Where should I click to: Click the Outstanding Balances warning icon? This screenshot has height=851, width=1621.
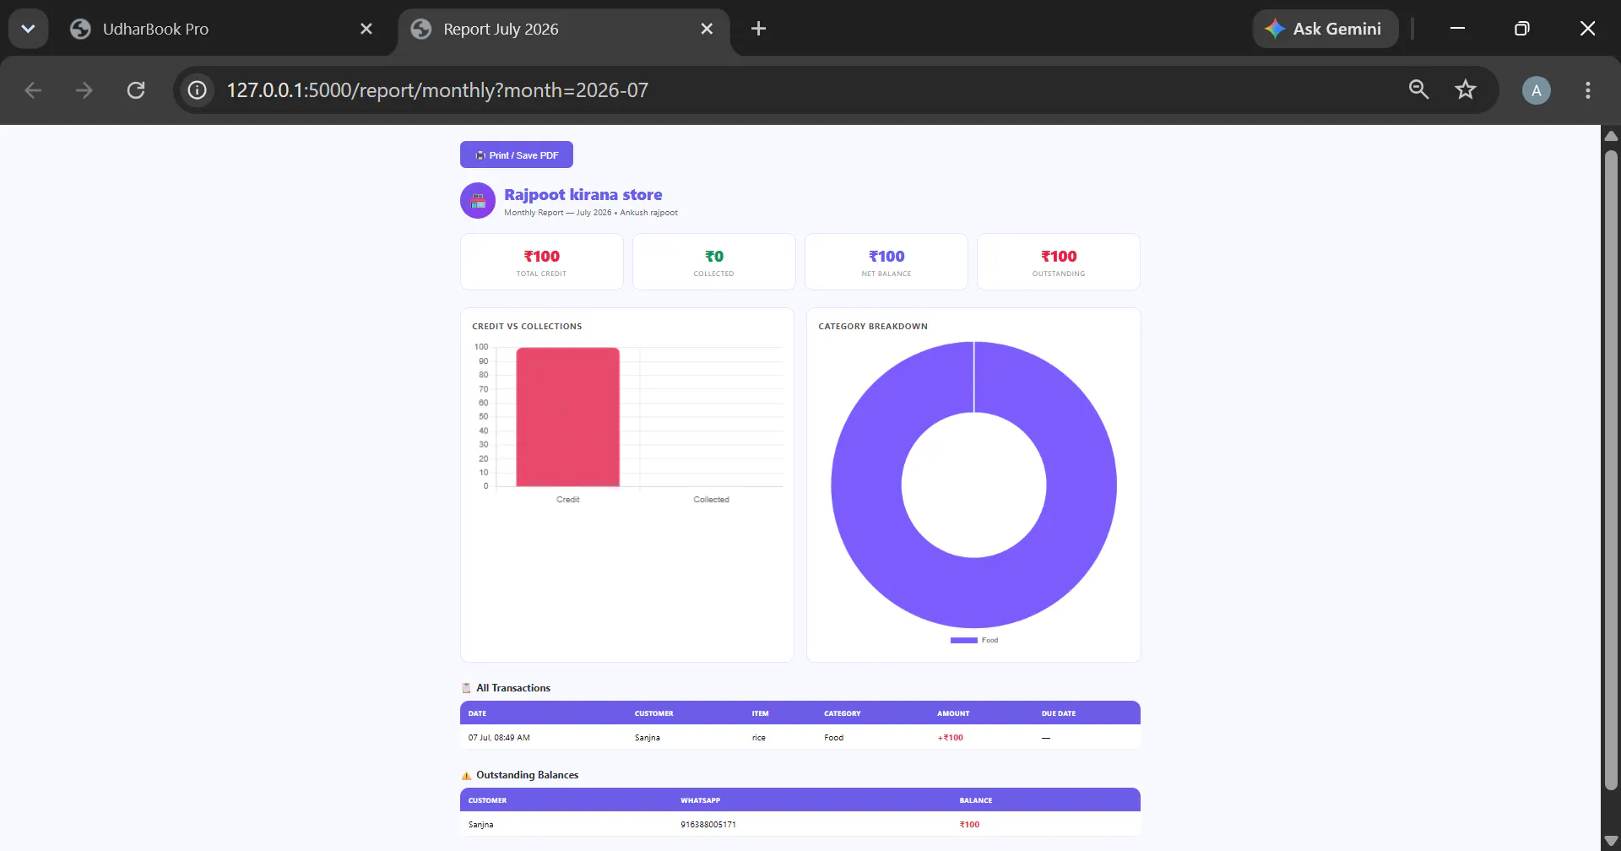[466, 775]
